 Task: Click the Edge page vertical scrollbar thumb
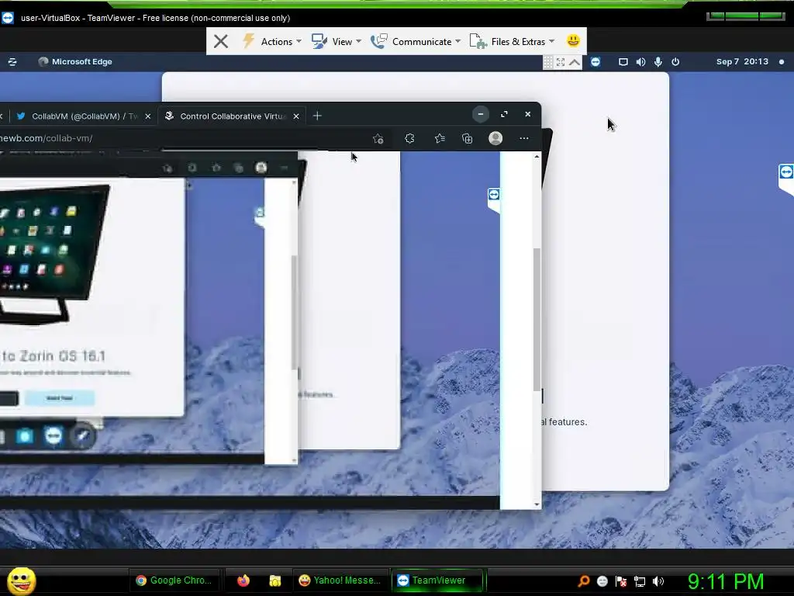pos(537,319)
